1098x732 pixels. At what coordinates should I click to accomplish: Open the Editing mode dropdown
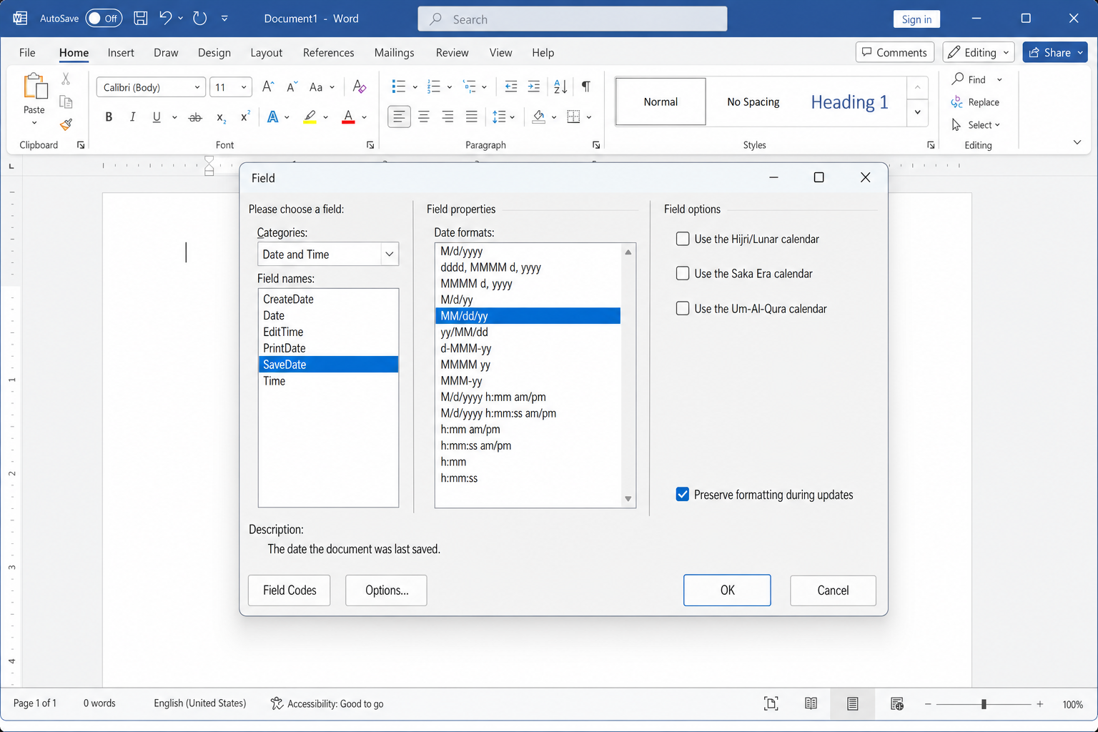979,52
